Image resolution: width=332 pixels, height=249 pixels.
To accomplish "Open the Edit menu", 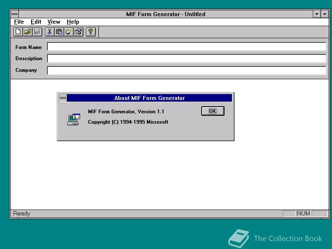I will point(36,22).
